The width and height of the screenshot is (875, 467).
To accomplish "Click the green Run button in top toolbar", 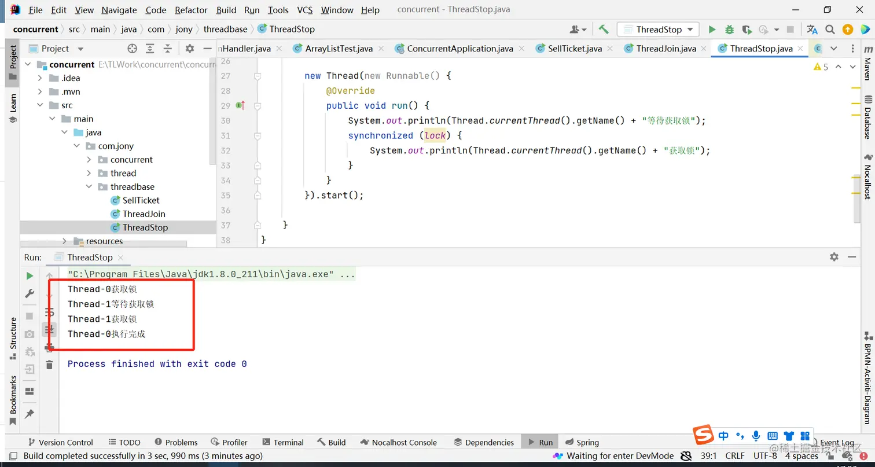I will click(712, 30).
